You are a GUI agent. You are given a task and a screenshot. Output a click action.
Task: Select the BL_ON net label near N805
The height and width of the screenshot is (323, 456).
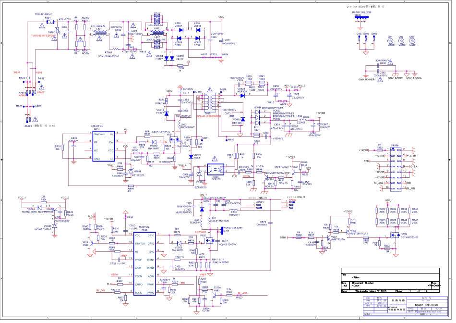click(x=100, y=291)
